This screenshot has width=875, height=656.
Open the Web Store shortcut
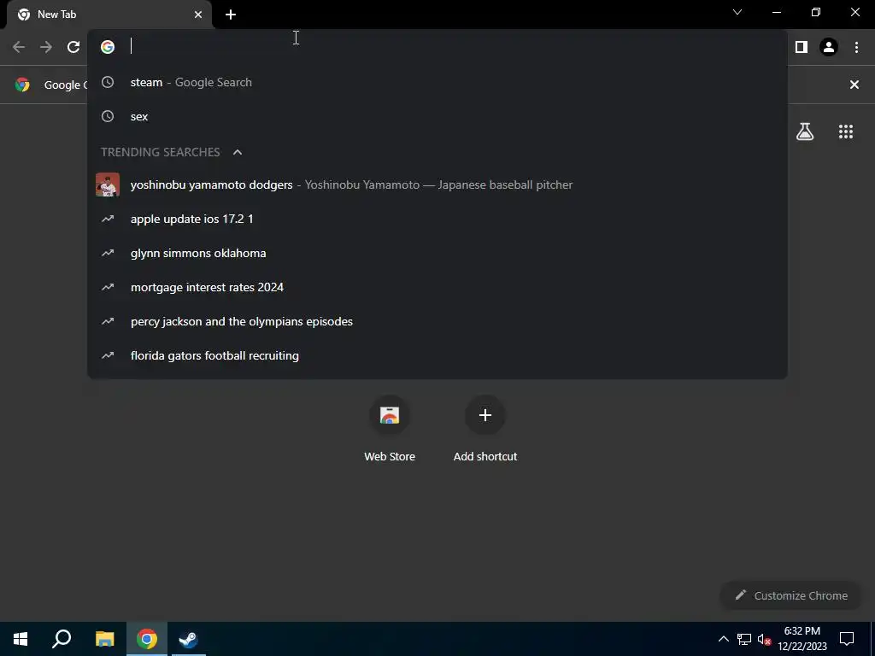[390, 430]
